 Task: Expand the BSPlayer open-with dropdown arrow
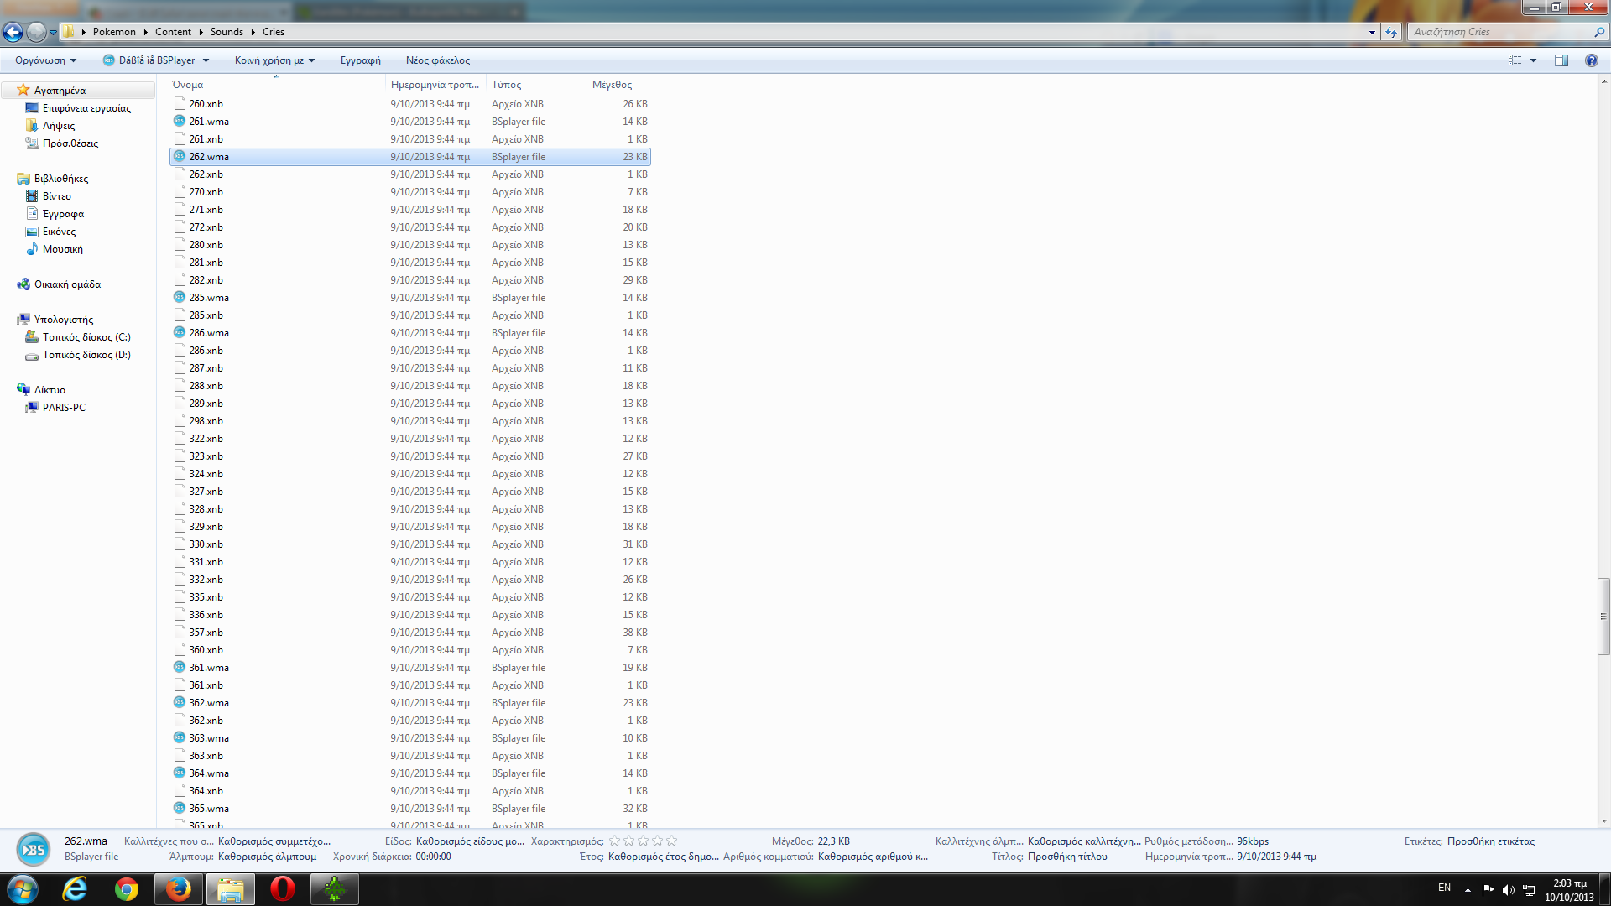tap(206, 60)
